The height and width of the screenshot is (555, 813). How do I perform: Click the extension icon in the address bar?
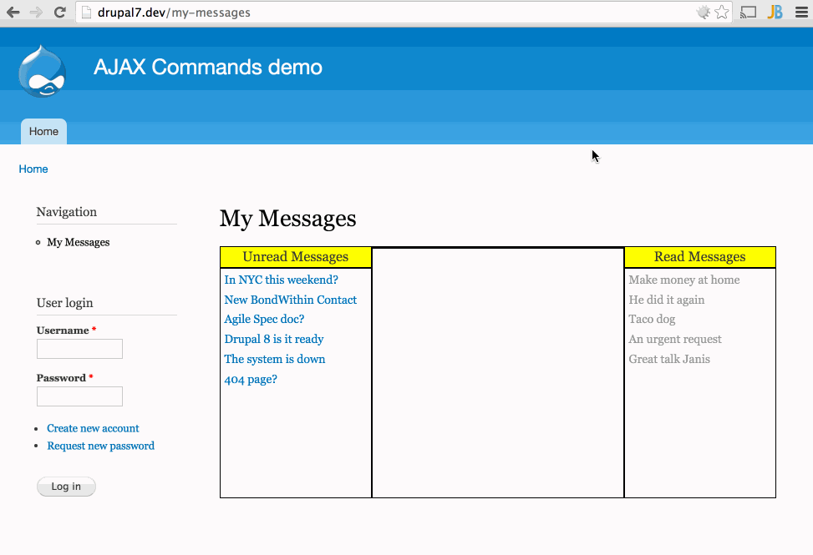[x=702, y=12]
